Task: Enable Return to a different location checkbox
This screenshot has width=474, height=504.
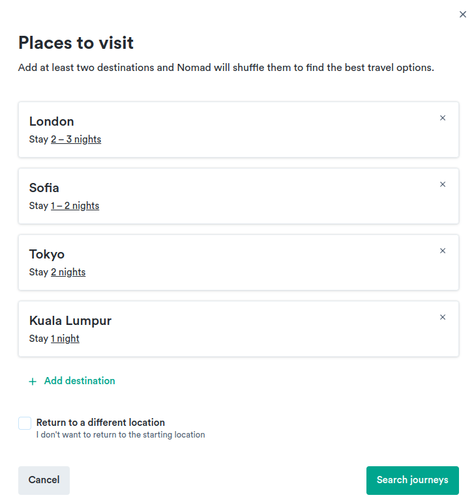Action: pyautogui.click(x=25, y=423)
